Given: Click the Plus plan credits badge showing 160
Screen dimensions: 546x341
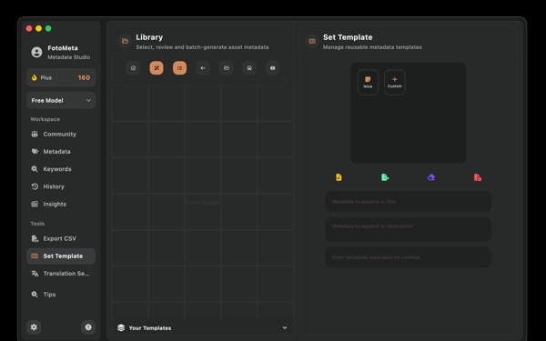Looking at the screenshot, I should click(61, 77).
